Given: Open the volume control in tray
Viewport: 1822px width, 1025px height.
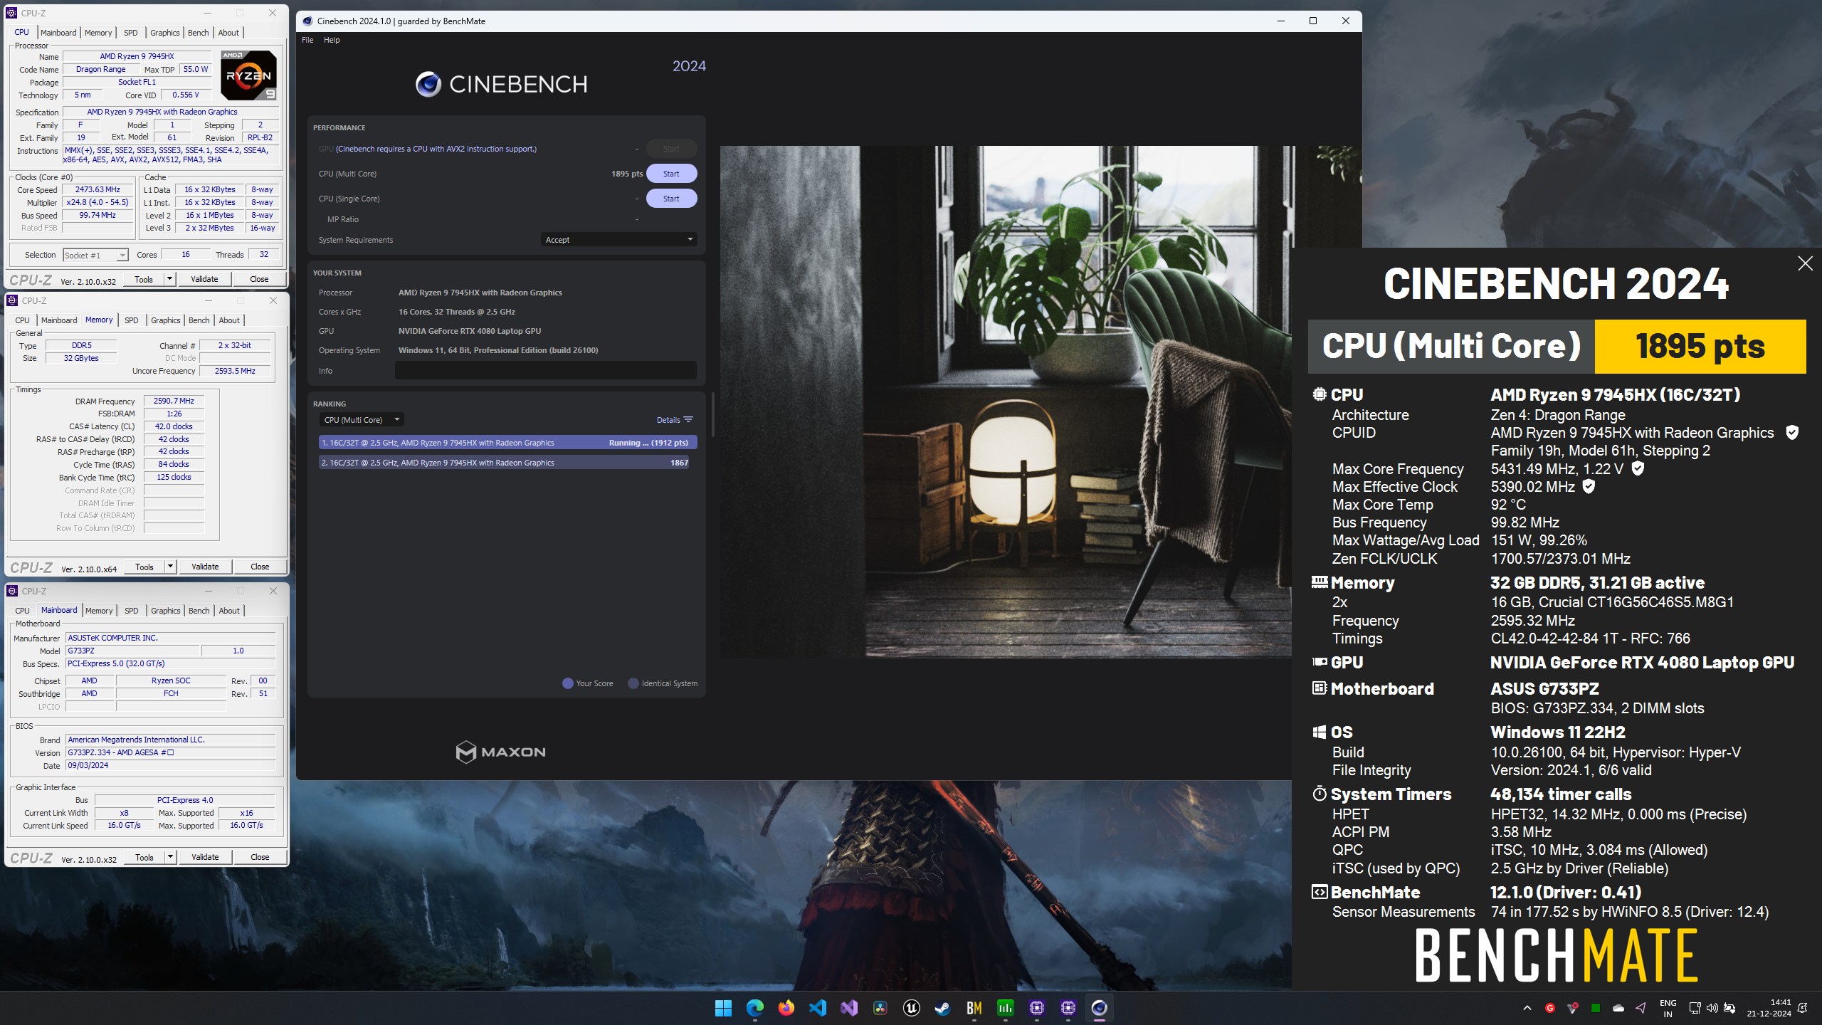Looking at the screenshot, I should click(x=1712, y=1008).
